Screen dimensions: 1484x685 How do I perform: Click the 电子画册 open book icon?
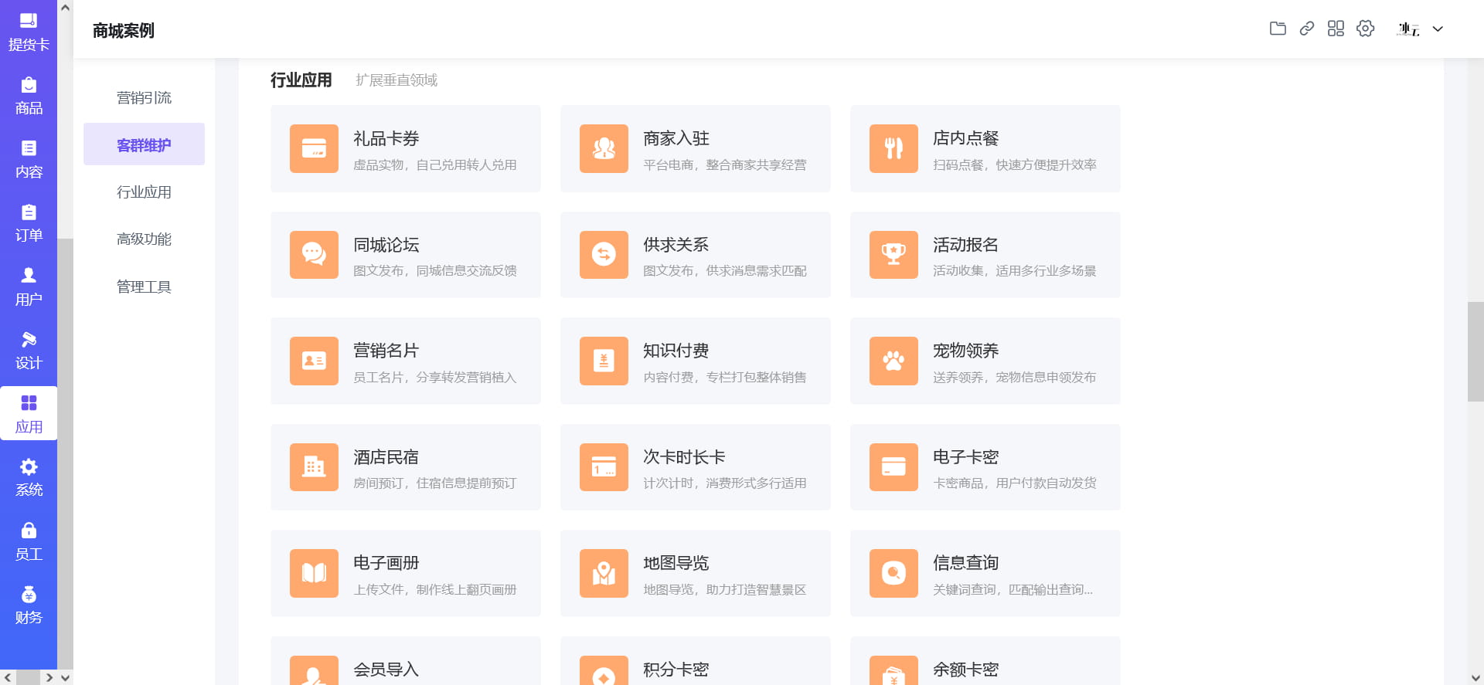point(314,573)
